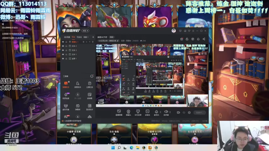Toggle the preview eye icon in bottom bar
Screen dimensions: 269x151
(184, 112)
